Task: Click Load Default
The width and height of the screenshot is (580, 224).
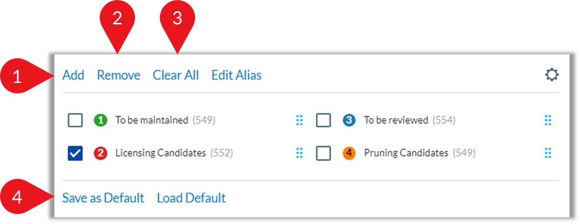Action: [x=192, y=198]
